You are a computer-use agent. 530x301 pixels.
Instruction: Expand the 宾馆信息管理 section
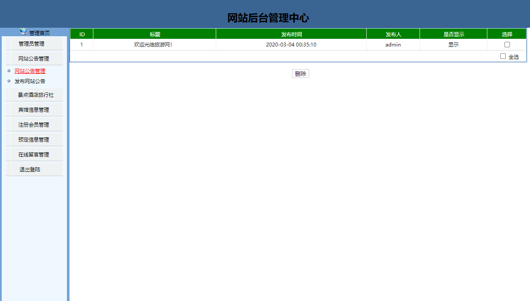[34, 109]
